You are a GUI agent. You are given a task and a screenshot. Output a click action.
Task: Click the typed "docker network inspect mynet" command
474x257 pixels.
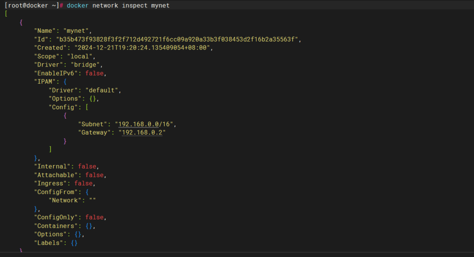coord(118,6)
